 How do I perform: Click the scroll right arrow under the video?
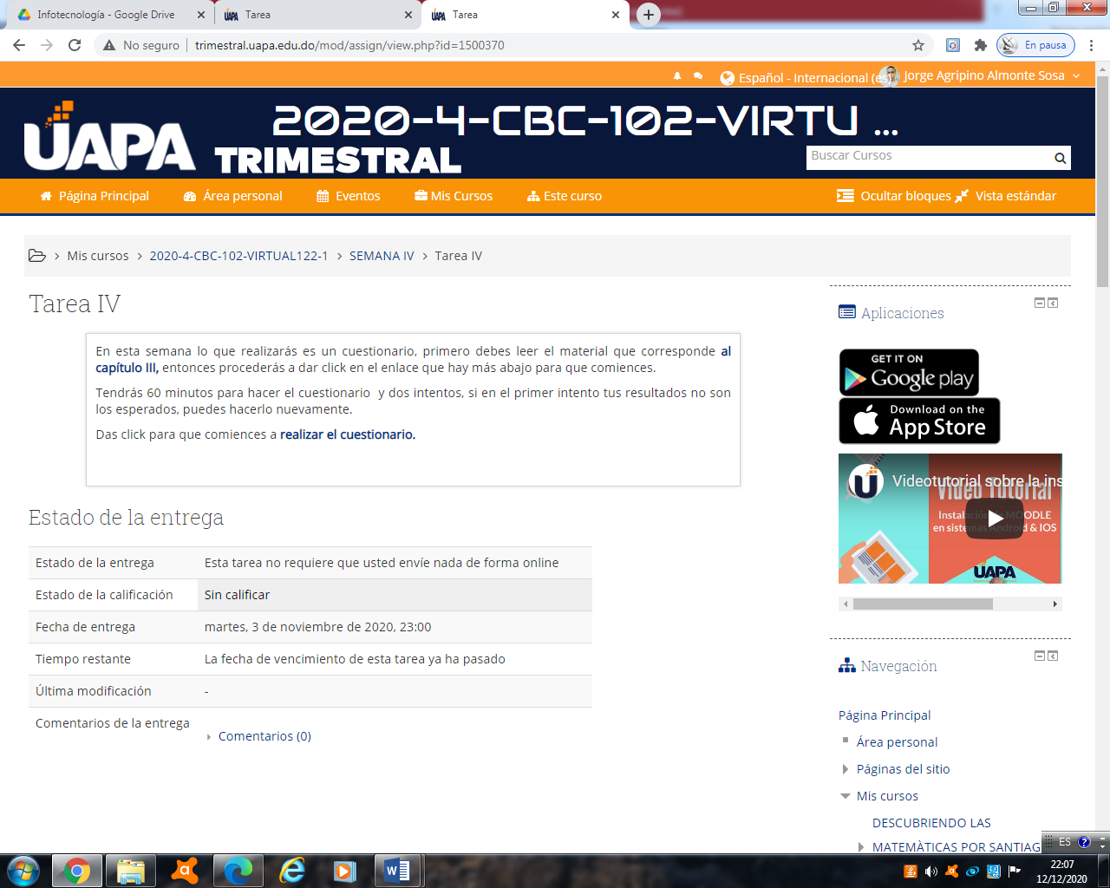[1054, 604]
